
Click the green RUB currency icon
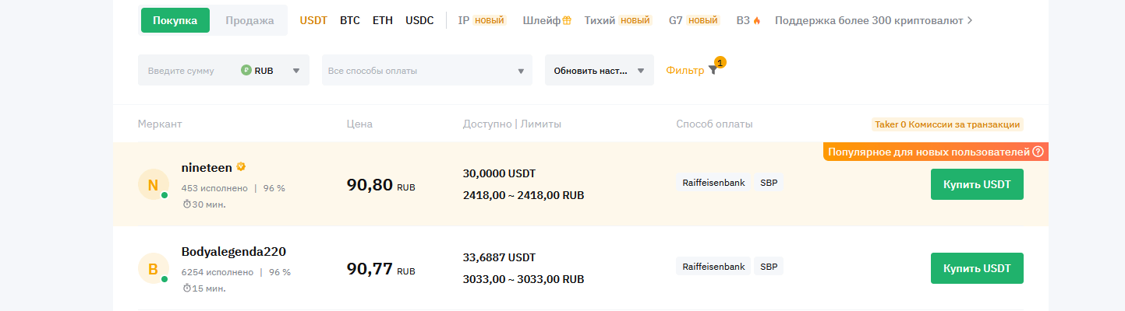pos(246,71)
